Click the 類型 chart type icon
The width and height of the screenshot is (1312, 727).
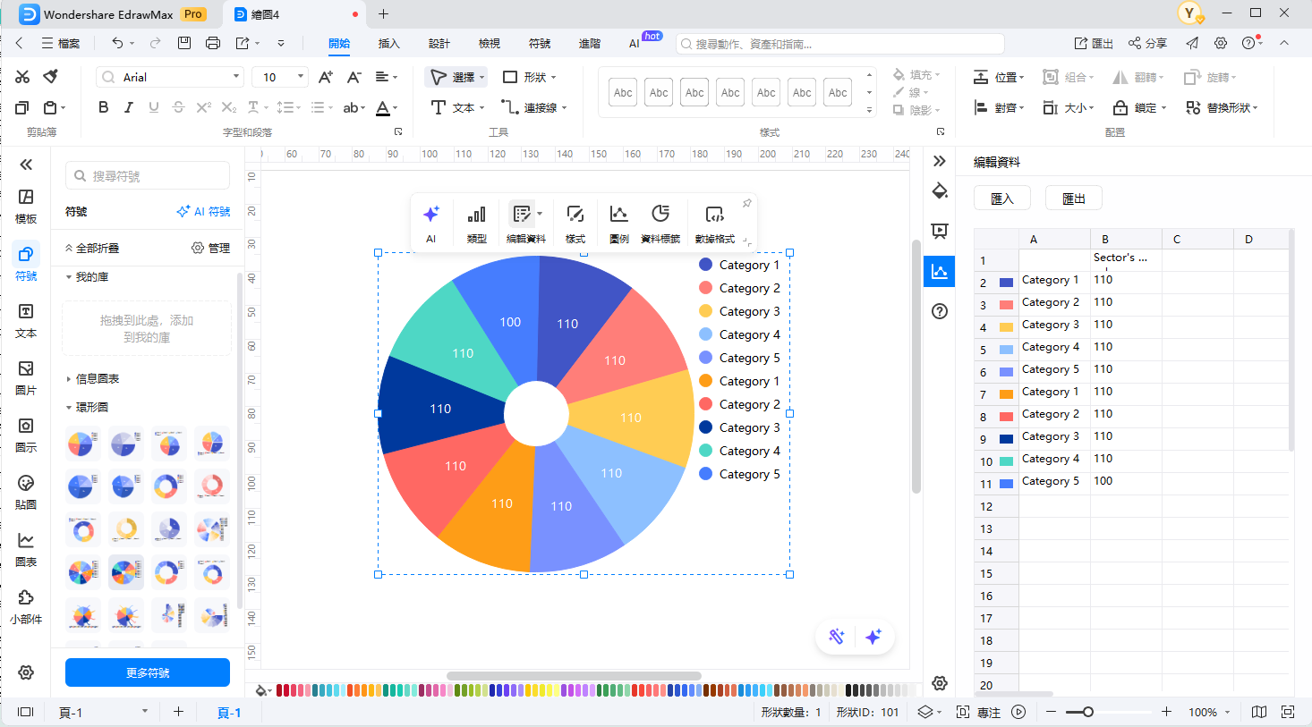pyautogui.click(x=476, y=215)
